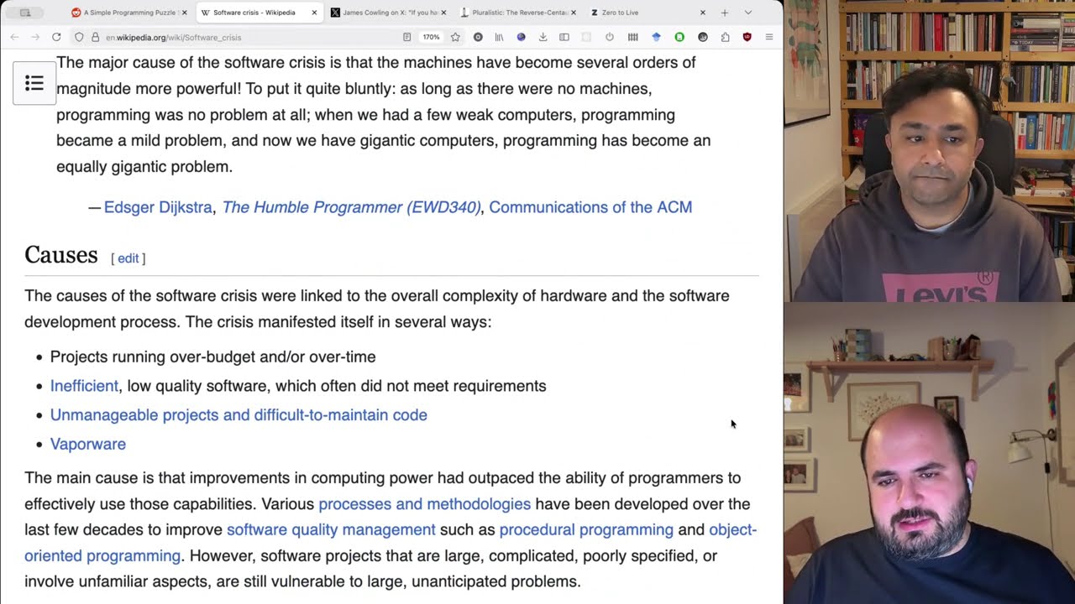Open the Downloads panel
This screenshot has height=604, width=1075.
(x=543, y=37)
